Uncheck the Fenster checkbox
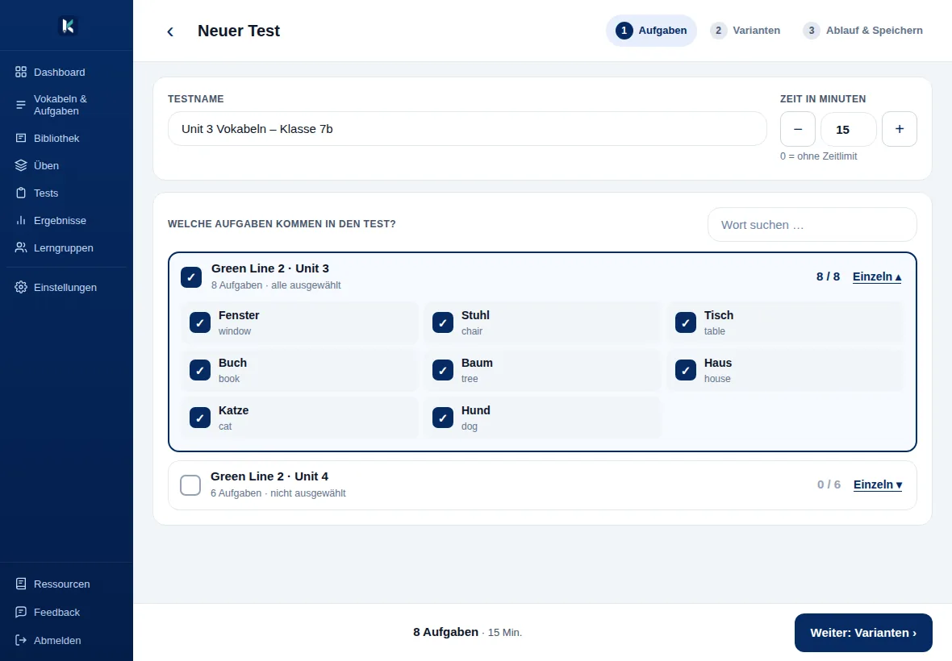Viewport: 952px width, 661px height. 200,322
